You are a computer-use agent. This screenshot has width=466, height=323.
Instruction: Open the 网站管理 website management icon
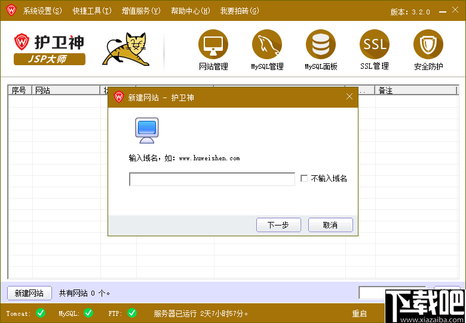(x=213, y=44)
